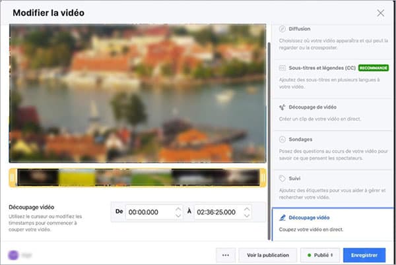The image size is (396, 265).
Task: Click the video preview image
Action: (138, 94)
